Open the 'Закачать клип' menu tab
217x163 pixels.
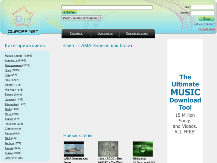click(x=137, y=33)
